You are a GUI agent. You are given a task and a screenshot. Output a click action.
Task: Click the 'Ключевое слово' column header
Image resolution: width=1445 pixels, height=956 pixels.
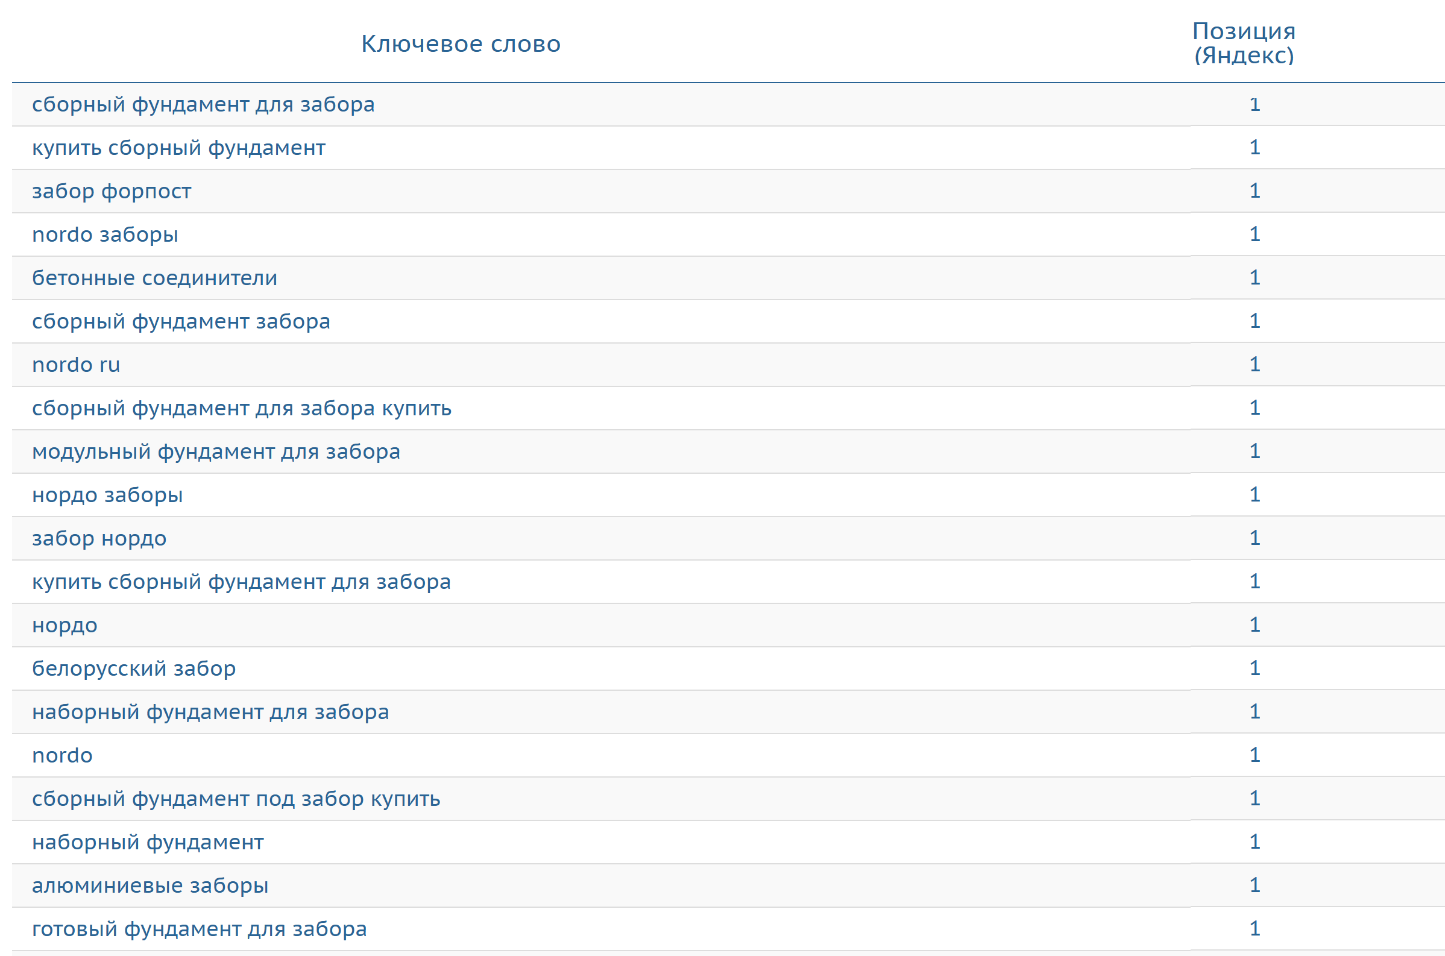pyautogui.click(x=461, y=44)
